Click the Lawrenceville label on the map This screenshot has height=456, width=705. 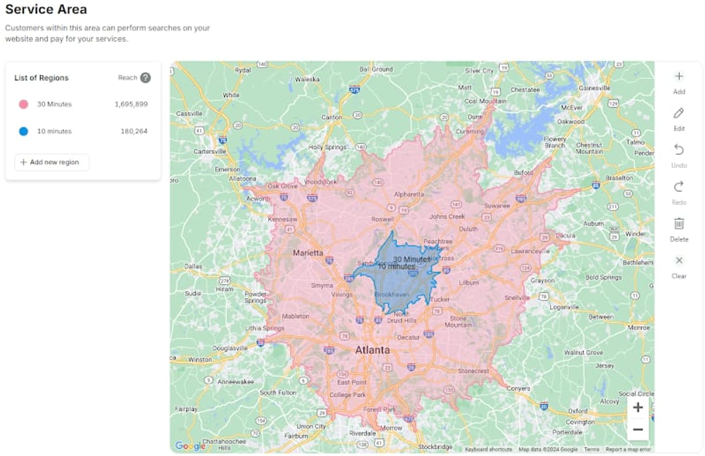[530, 251]
